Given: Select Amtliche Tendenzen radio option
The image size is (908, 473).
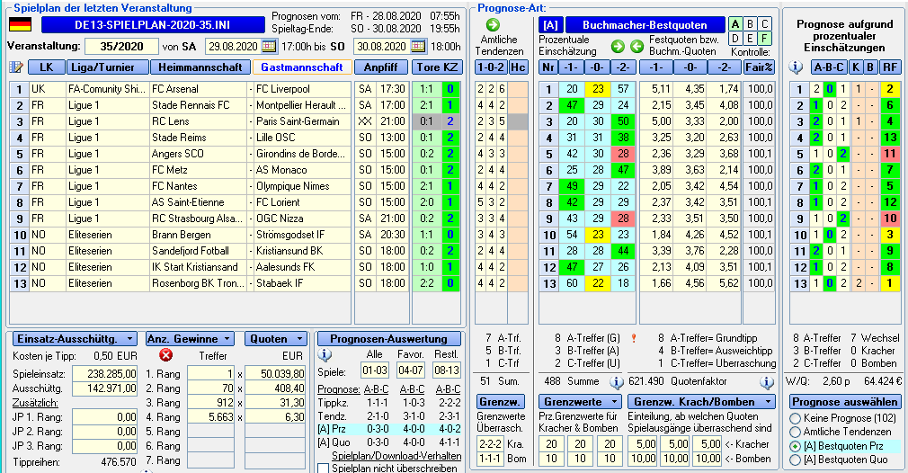Looking at the screenshot, I should [796, 432].
